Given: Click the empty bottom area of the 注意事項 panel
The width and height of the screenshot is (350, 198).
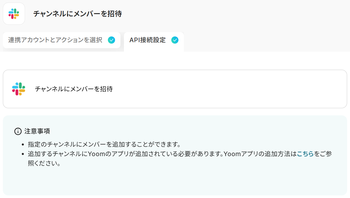Looking at the screenshot, I should pyautogui.click(x=172, y=184).
